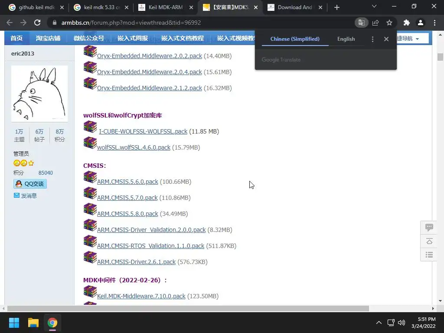Open Google Translate icon in address bar

point(361,23)
